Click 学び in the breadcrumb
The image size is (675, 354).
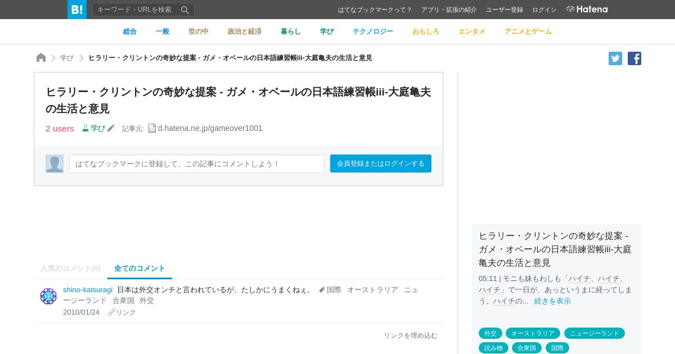67,58
